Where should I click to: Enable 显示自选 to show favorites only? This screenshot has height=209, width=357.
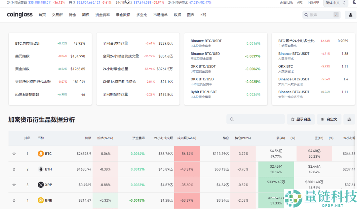pyautogui.click(x=301, y=119)
